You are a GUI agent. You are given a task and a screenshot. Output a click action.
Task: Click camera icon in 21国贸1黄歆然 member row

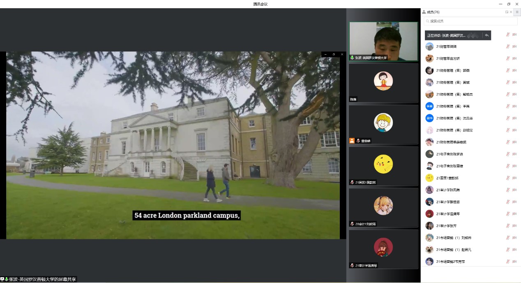point(514,178)
